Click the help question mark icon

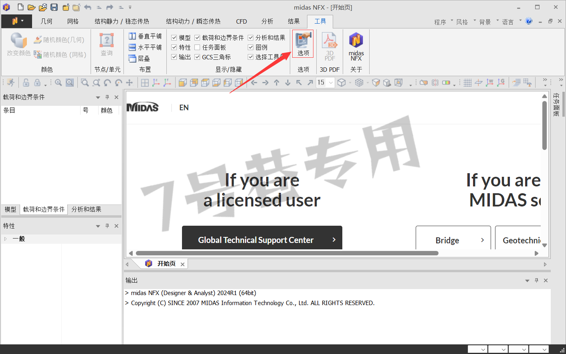click(x=529, y=21)
